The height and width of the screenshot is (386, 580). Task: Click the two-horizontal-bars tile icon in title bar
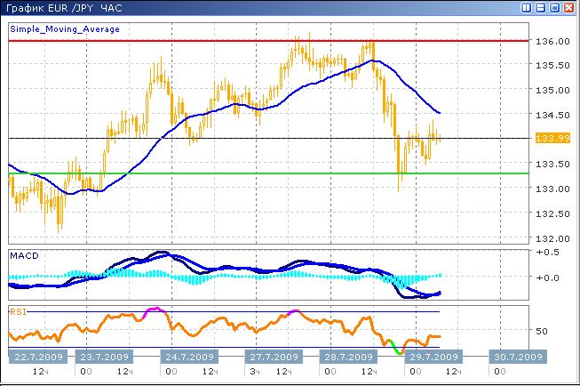point(540,7)
